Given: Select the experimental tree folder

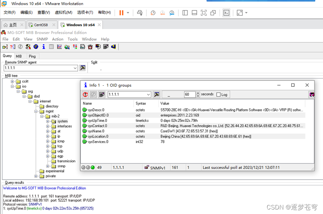Looking at the screenshot, I should [x=55, y=171].
